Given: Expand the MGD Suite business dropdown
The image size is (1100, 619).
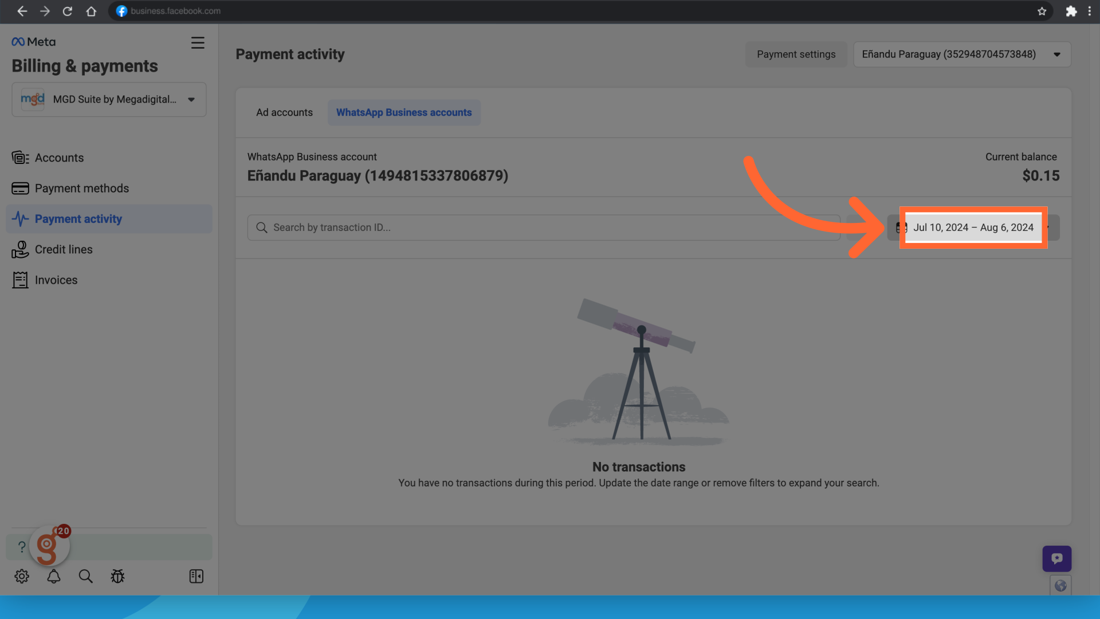Looking at the screenshot, I should pos(109,100).
